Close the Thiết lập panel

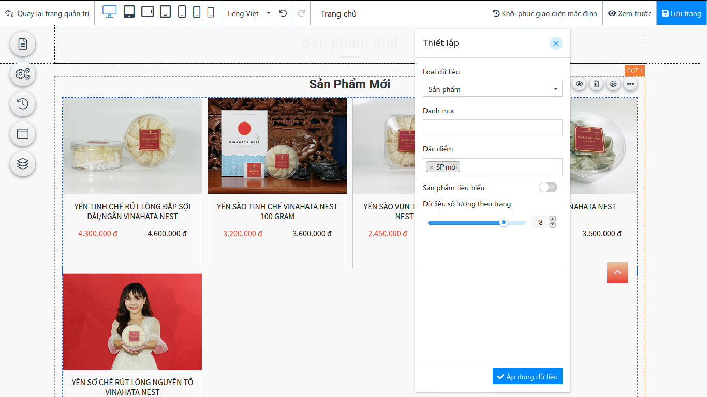pyautogui.click(x=556, y=43)
